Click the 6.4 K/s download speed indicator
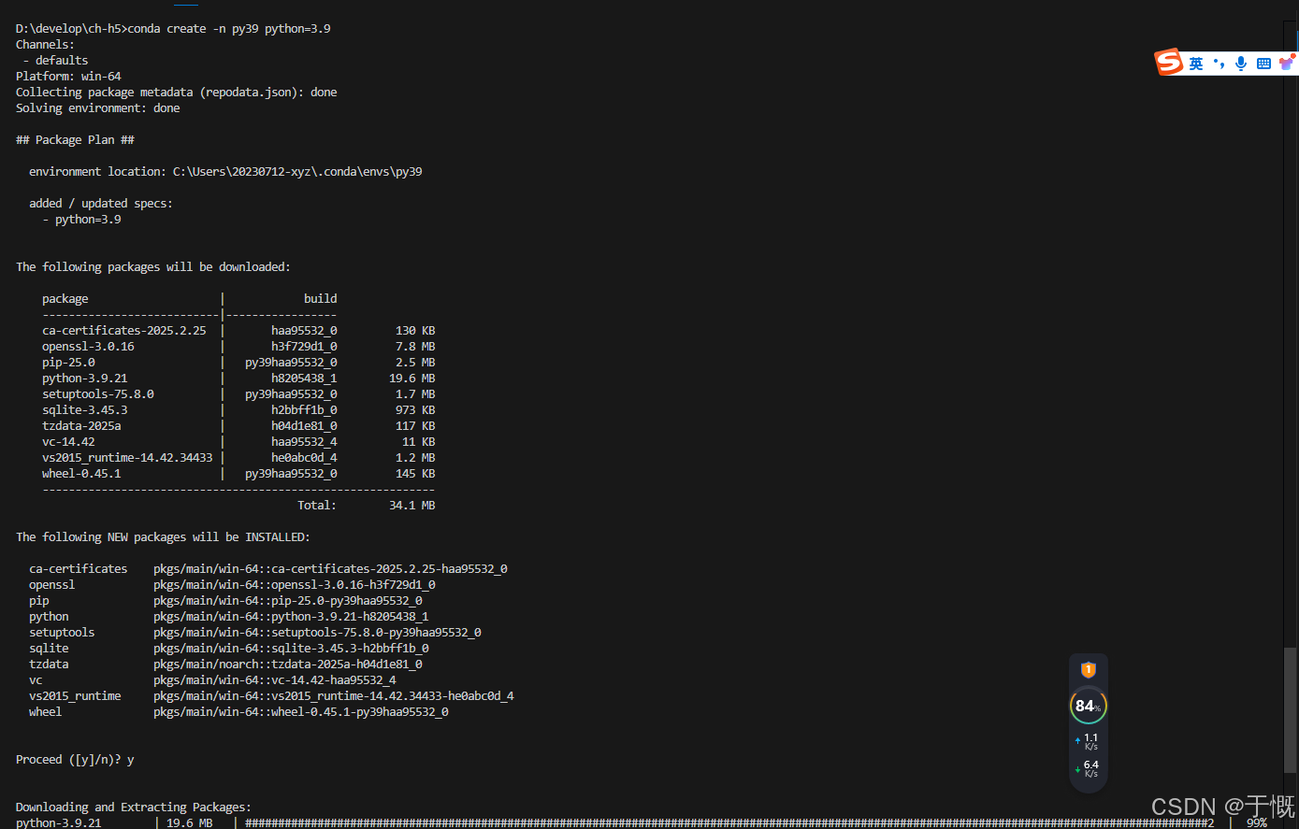Viewport: 1299px width, 829px height. coord(1089,768)
